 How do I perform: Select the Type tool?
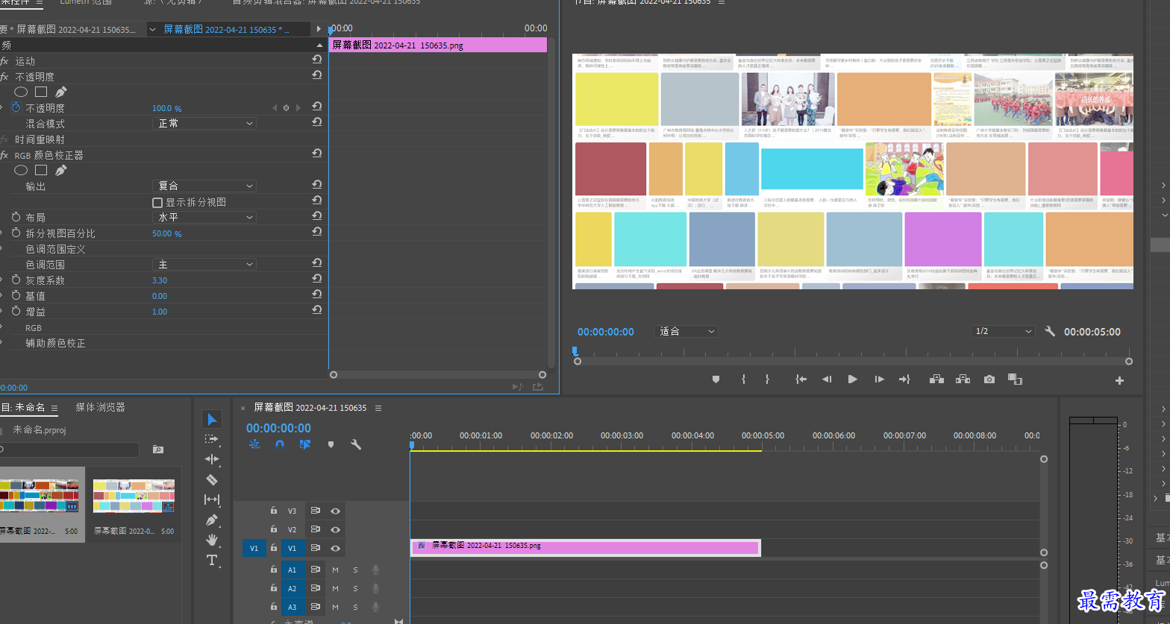(x=212, y=560)
